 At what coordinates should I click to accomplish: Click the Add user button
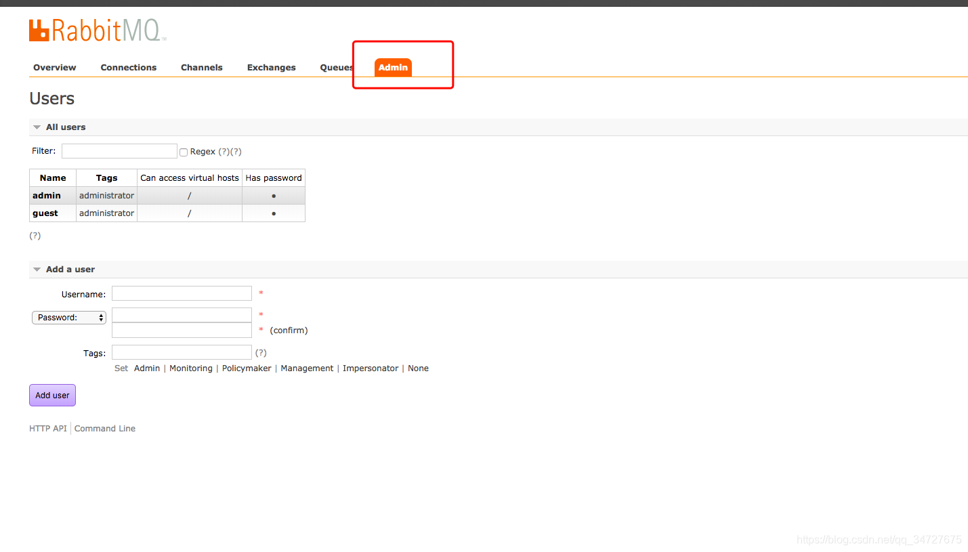click(x=52, y=396)
